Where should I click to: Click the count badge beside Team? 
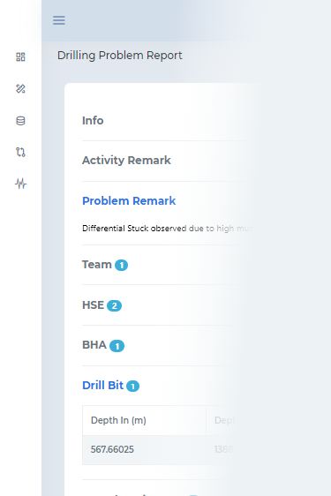(x=121, y=265)
